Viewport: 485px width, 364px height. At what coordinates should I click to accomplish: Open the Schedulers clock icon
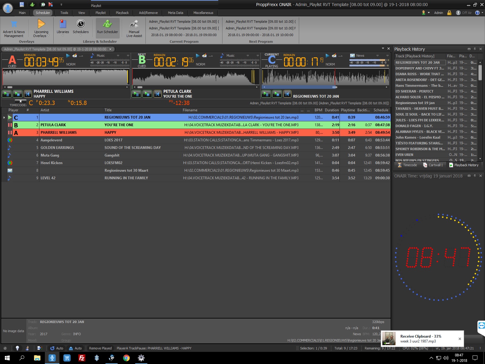[x=81, y=27]
